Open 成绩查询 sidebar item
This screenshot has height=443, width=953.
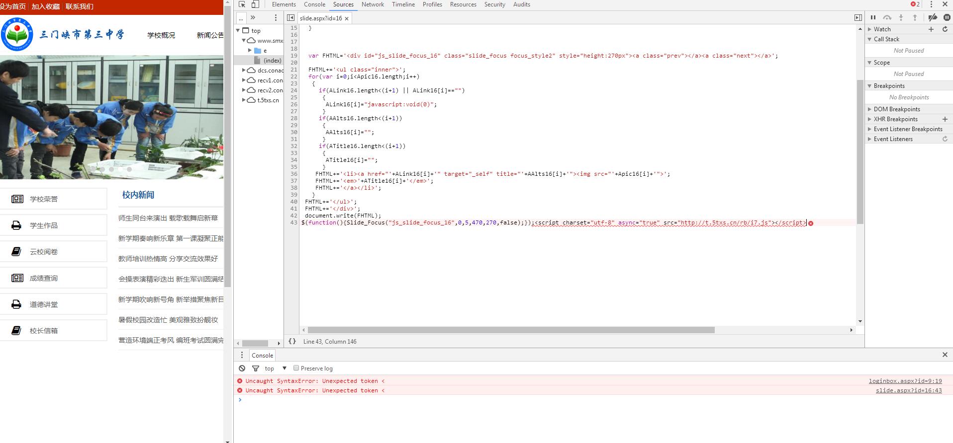(53, 278)
